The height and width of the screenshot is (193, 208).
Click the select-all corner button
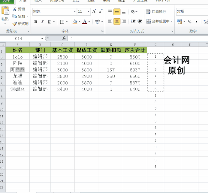click(x=3, y=45)
